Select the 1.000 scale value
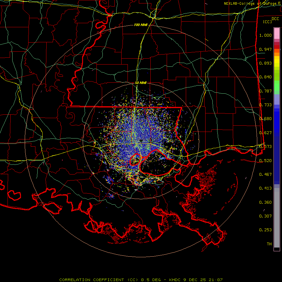Screen dimensions: 282x282 [265, 35]
